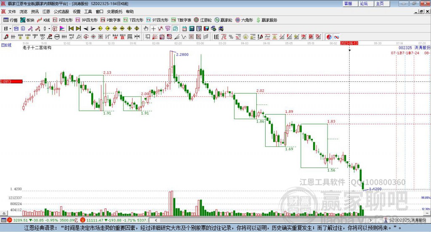The image size is (431, 232).
Task: Open the 江恩轮 Gann wheel
Action: (202, 20)
